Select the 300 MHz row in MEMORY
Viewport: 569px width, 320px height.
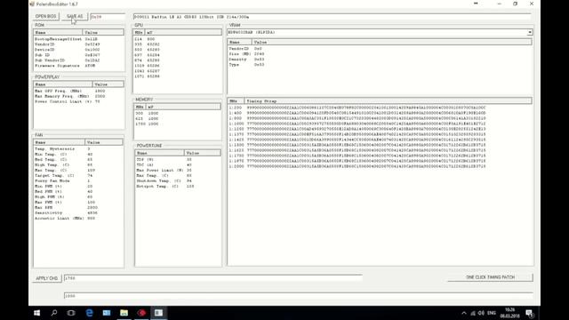(178, 113)
